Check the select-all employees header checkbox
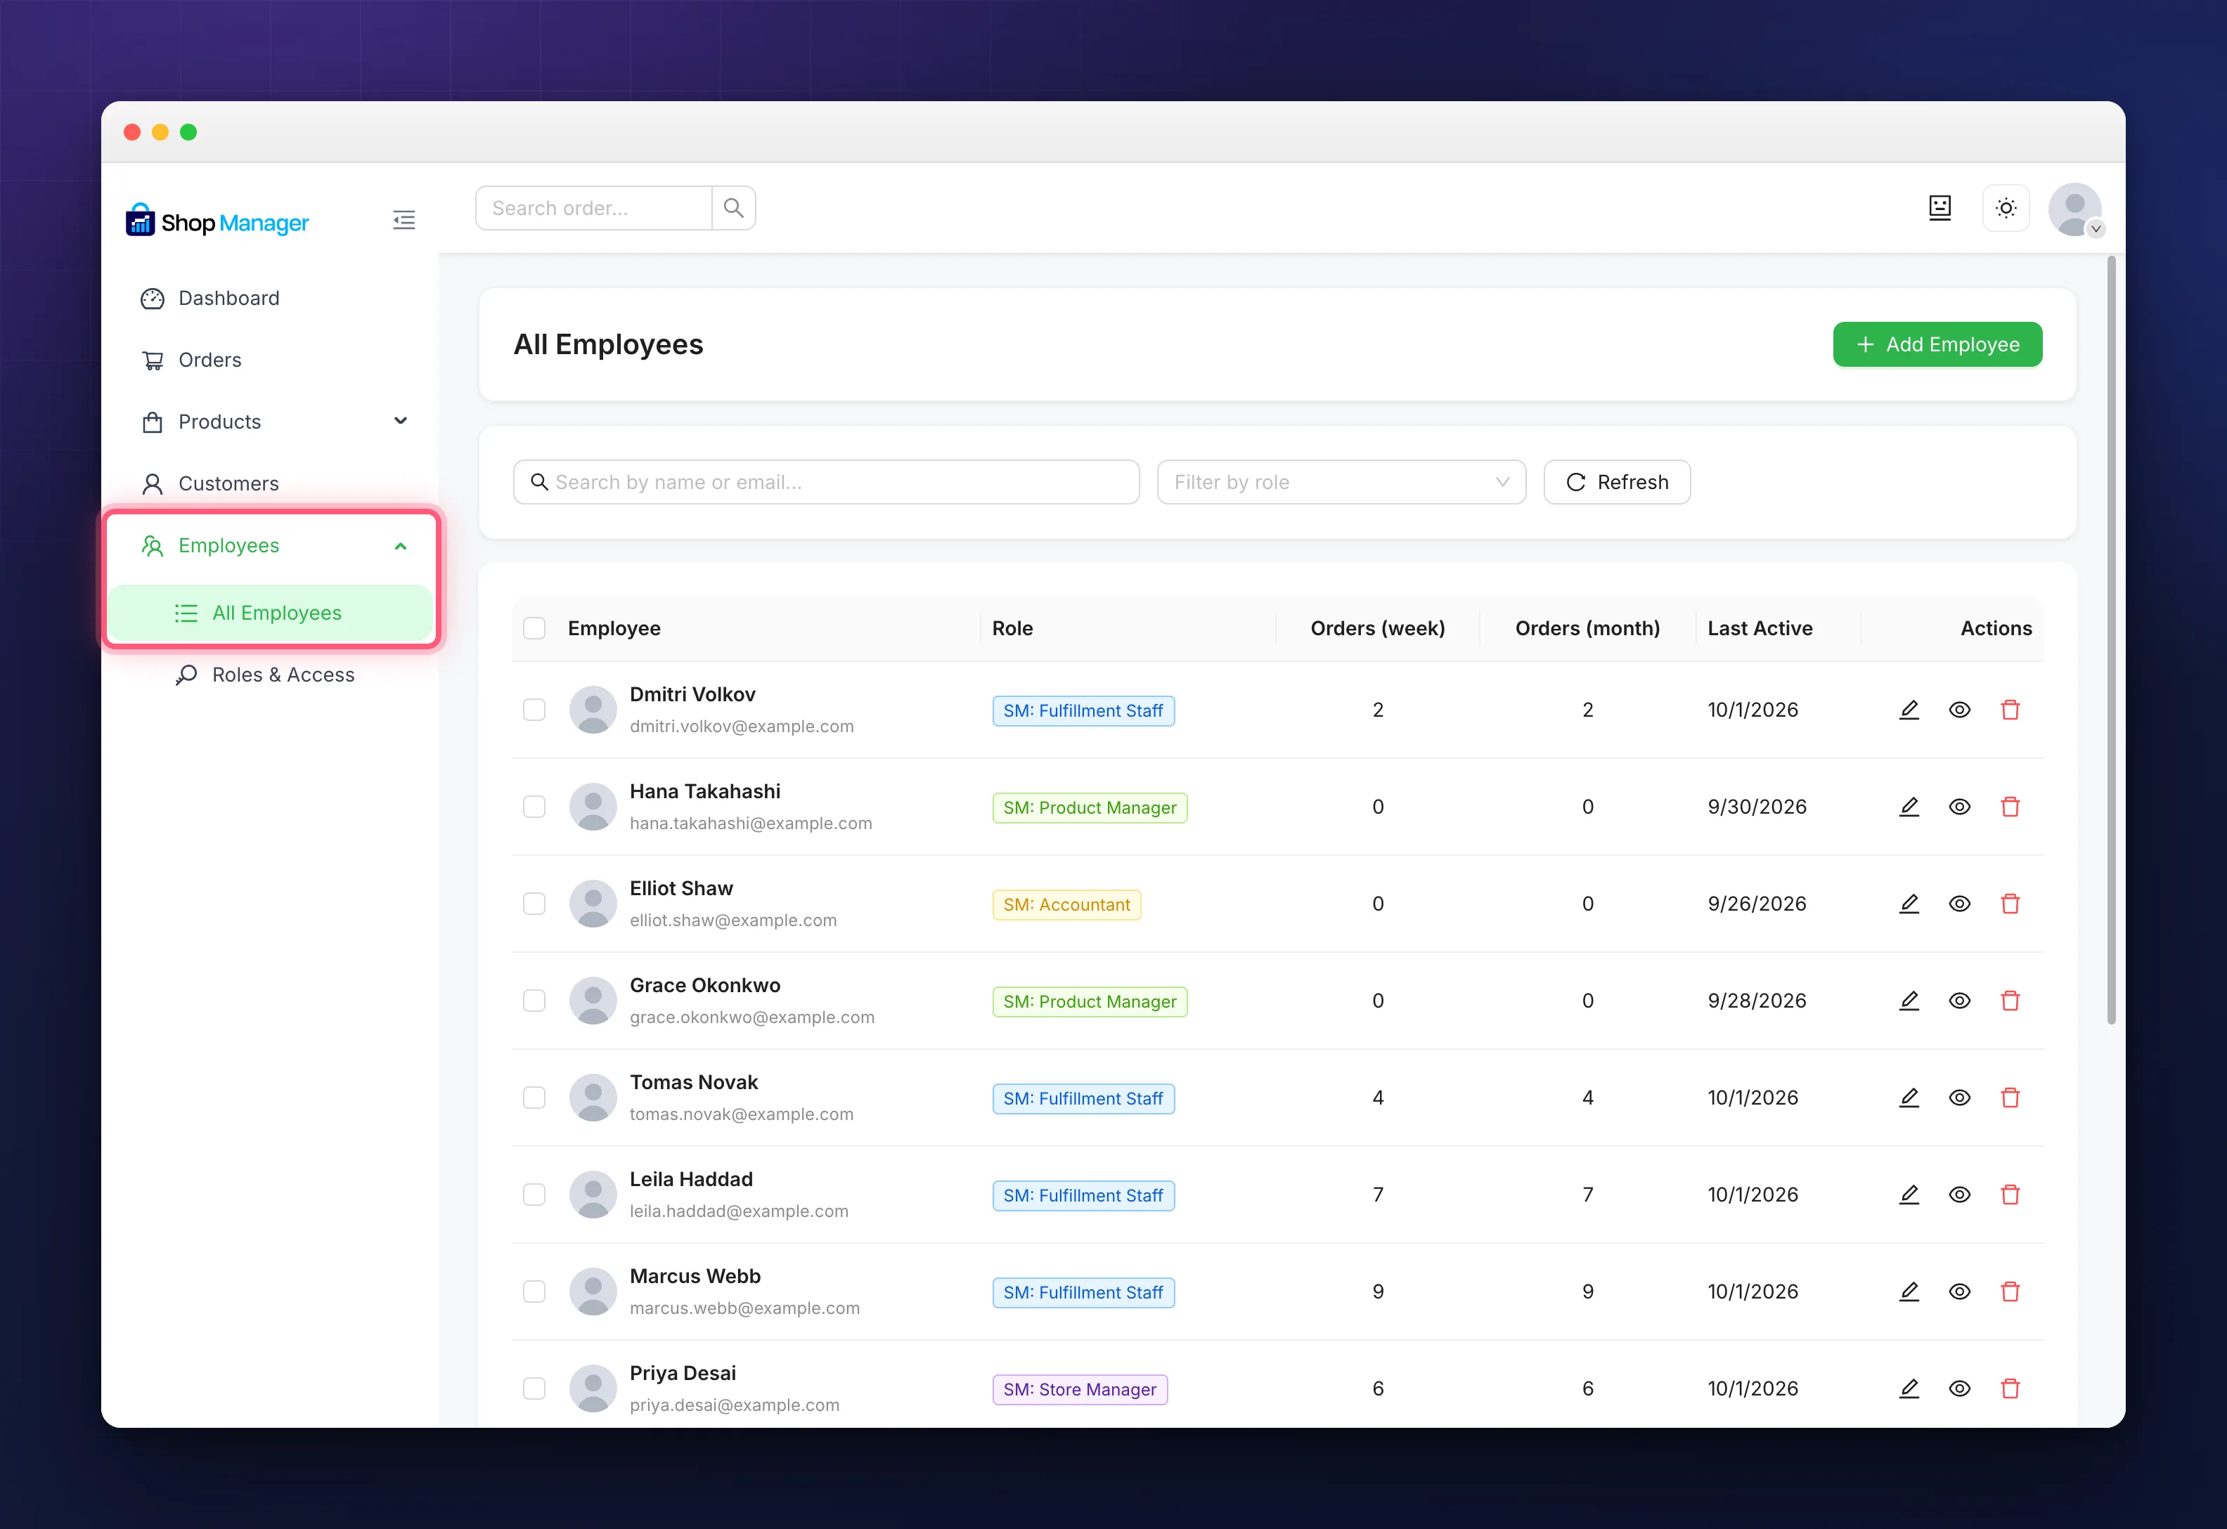Viewport: 2227px width, 1529px height. [x=535, y=628]
